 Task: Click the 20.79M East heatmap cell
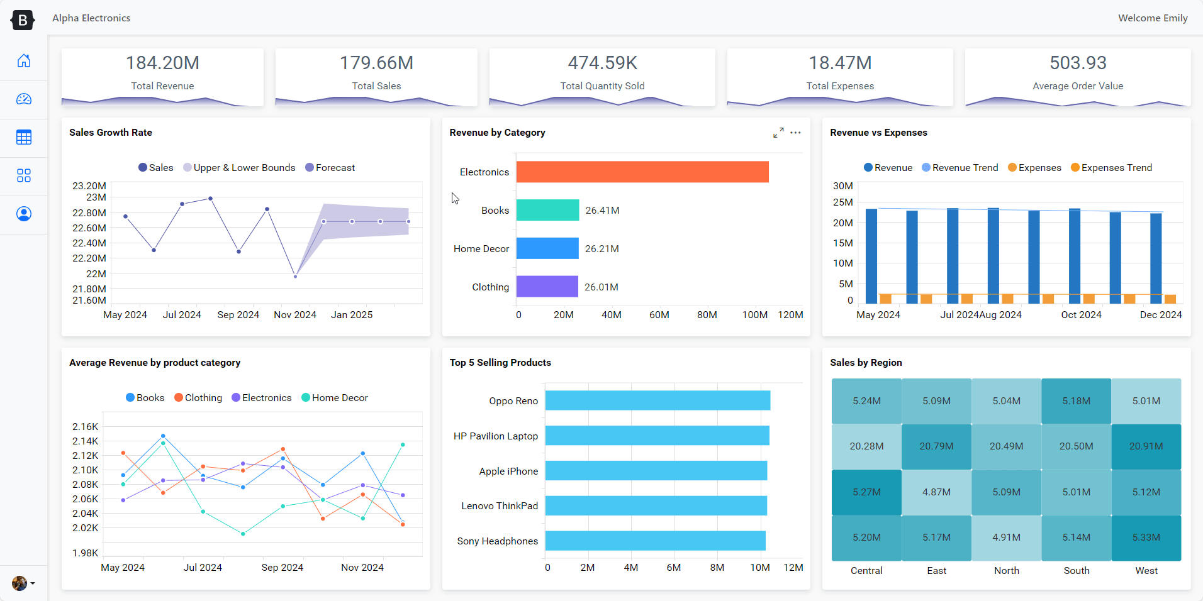coord(936,446)
